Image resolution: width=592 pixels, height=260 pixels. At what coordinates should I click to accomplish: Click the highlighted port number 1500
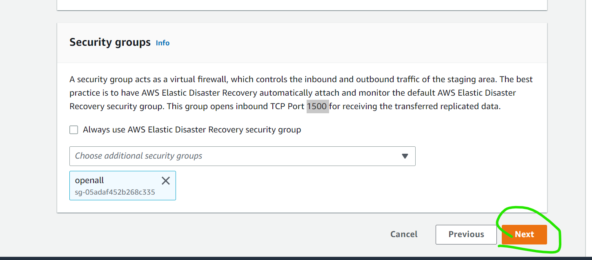(x=317, y=107)
